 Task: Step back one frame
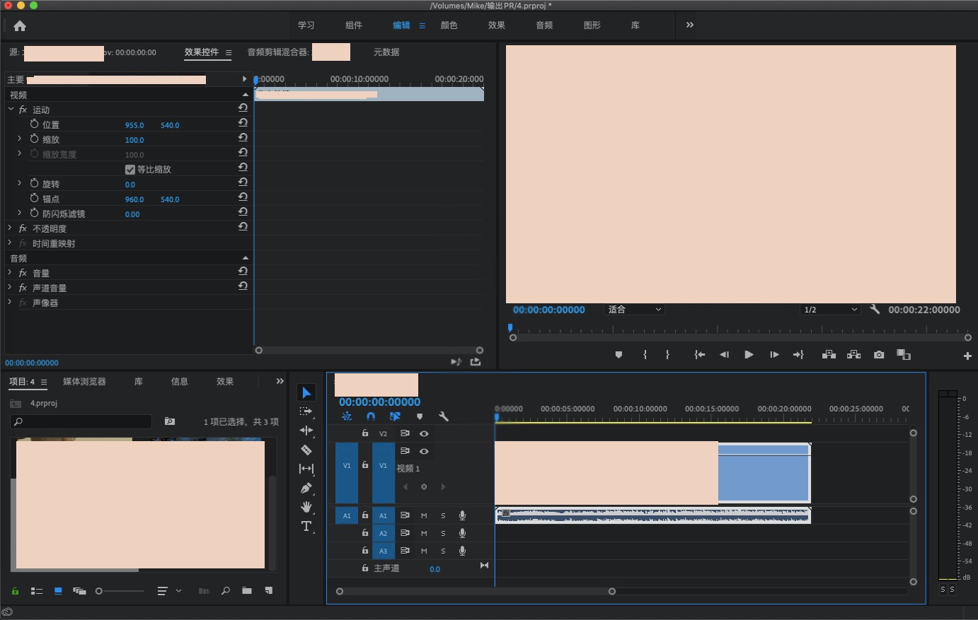point(724,355)
